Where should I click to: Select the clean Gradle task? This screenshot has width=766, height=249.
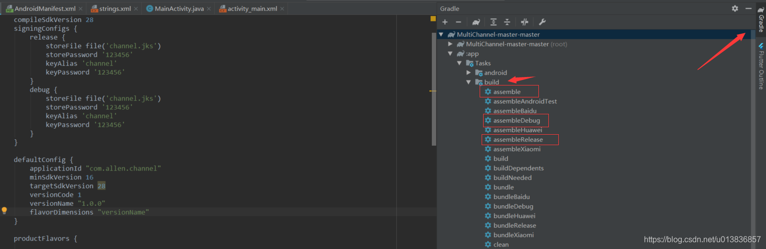click(x=501, y=245)
